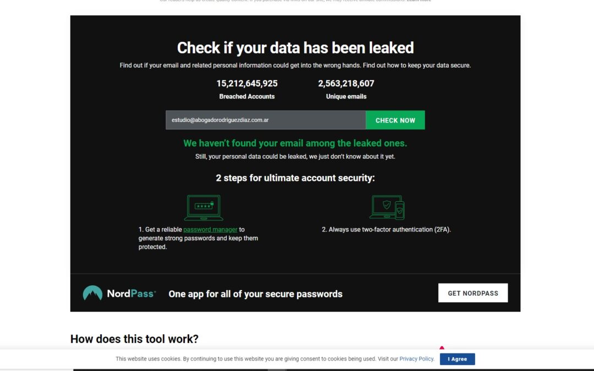The height and width of the screenshot is (371, 594).
Task: Click the GET NORDPASS button
Action: [472, 293]
